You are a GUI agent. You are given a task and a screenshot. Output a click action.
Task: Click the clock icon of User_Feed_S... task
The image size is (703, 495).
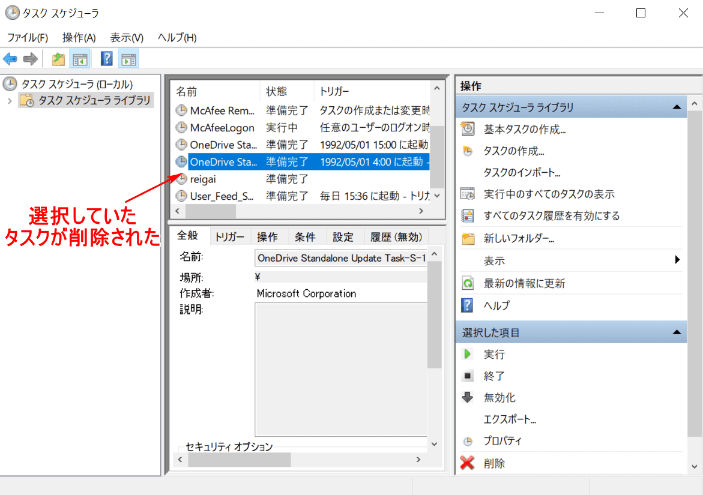(181, 196)
